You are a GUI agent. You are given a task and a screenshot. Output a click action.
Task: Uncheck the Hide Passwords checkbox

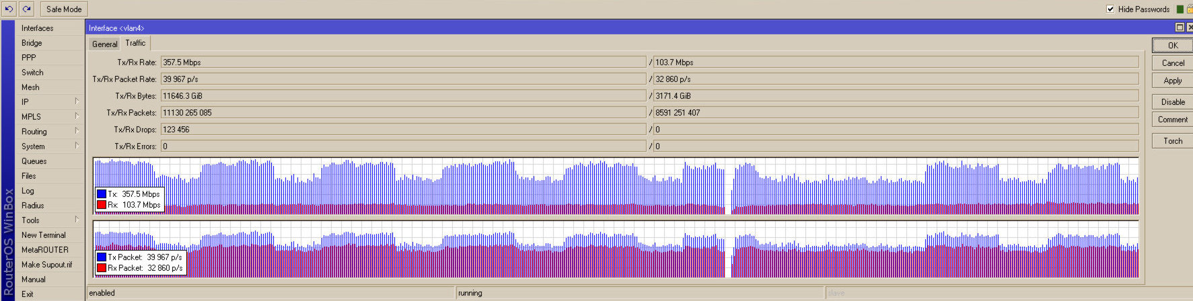coord(1110,9)
